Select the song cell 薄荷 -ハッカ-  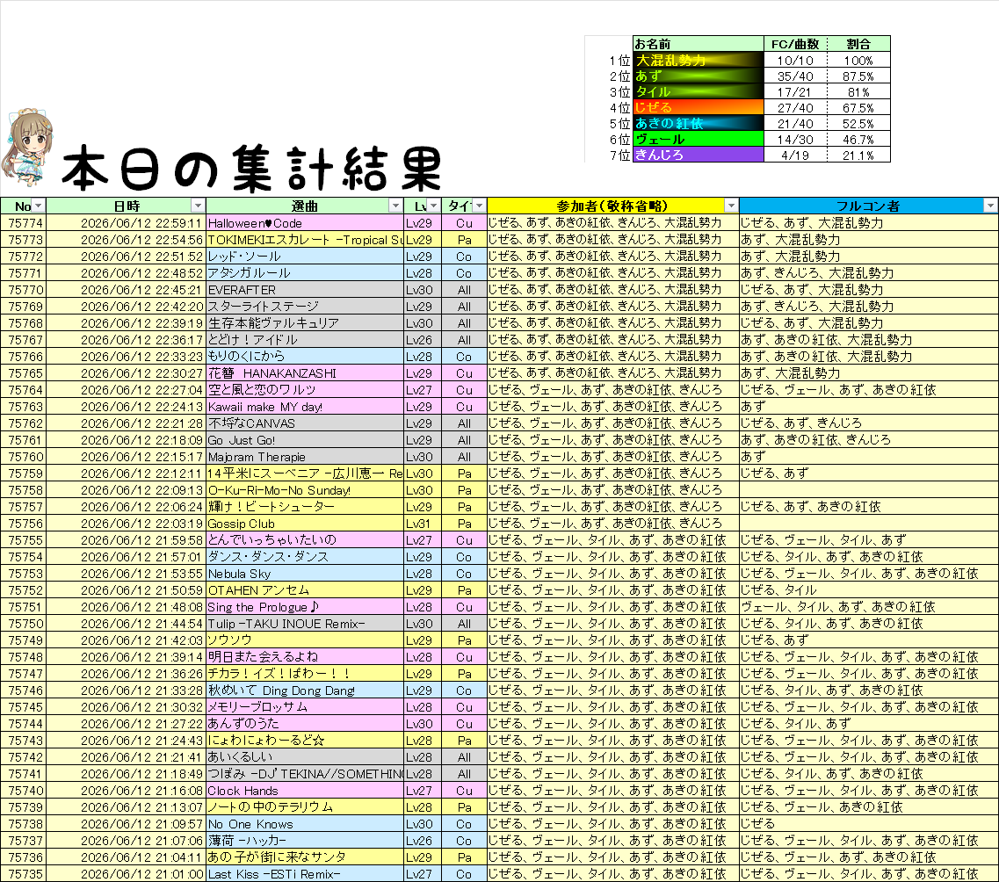click(305, 841)
